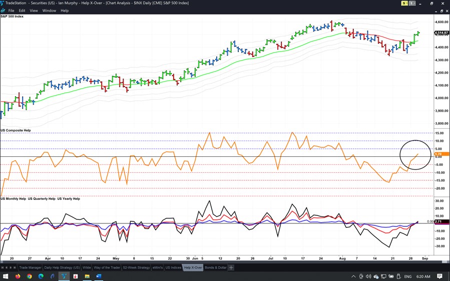This screenshot has height=281, width=450.
Task: Launch Google Chrome from the taskbar
Action: pyautogui.click(x=30, y=276)
